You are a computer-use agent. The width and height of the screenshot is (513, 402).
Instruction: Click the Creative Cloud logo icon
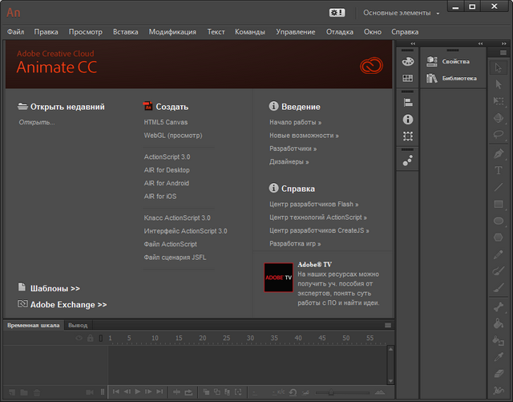pyautogui.click(x=370, y=66)
